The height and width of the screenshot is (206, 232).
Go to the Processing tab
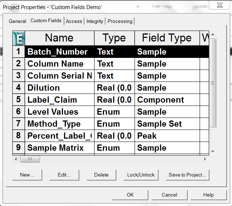pyautogui.click(x=120, y=21)
